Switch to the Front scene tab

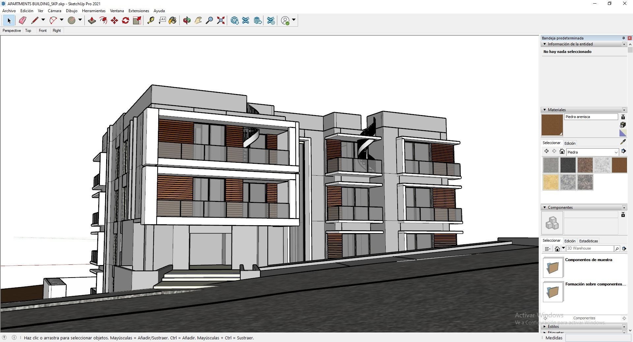pyautogui.click(x=43, y=31)
